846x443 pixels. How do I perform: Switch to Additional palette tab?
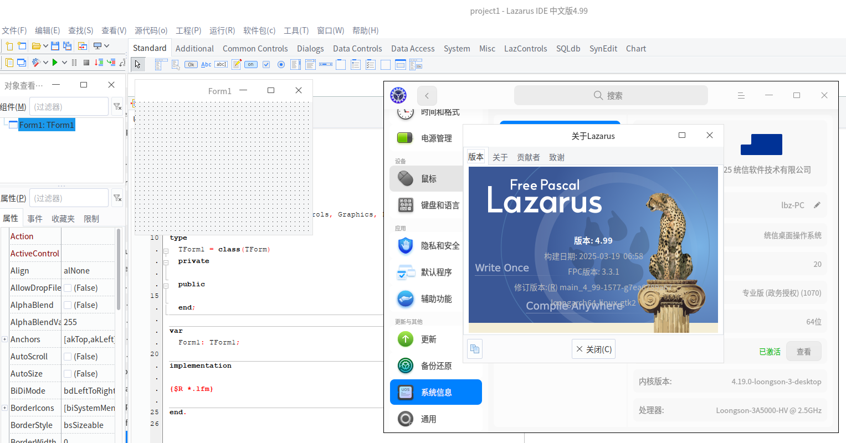tap(194, 49)
